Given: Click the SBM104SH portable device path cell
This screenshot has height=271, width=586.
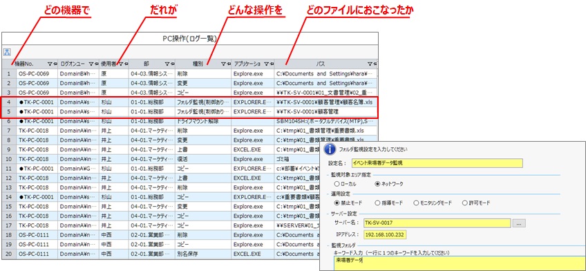Looking at the screenshot, I should [x=326, y=121].
